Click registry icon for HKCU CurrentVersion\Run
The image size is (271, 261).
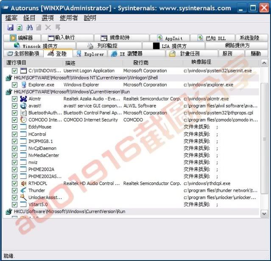(x=9, y=211)
